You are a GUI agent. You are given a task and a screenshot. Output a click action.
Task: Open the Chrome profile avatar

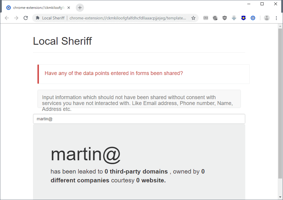pyautogui.click(x=266, y=18)
